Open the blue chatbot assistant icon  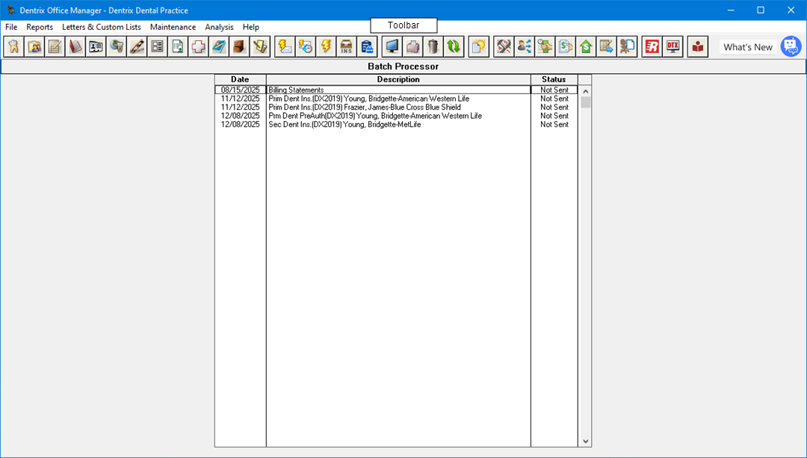coord(791,46)
